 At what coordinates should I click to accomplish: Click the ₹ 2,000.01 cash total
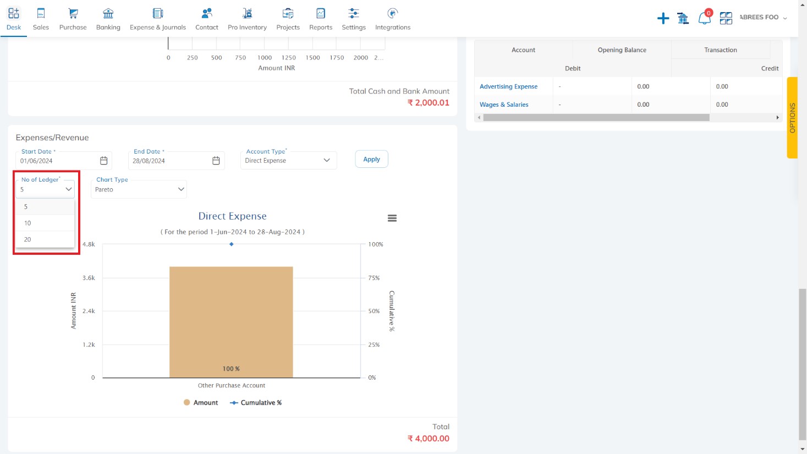click(x=428, y=103)
